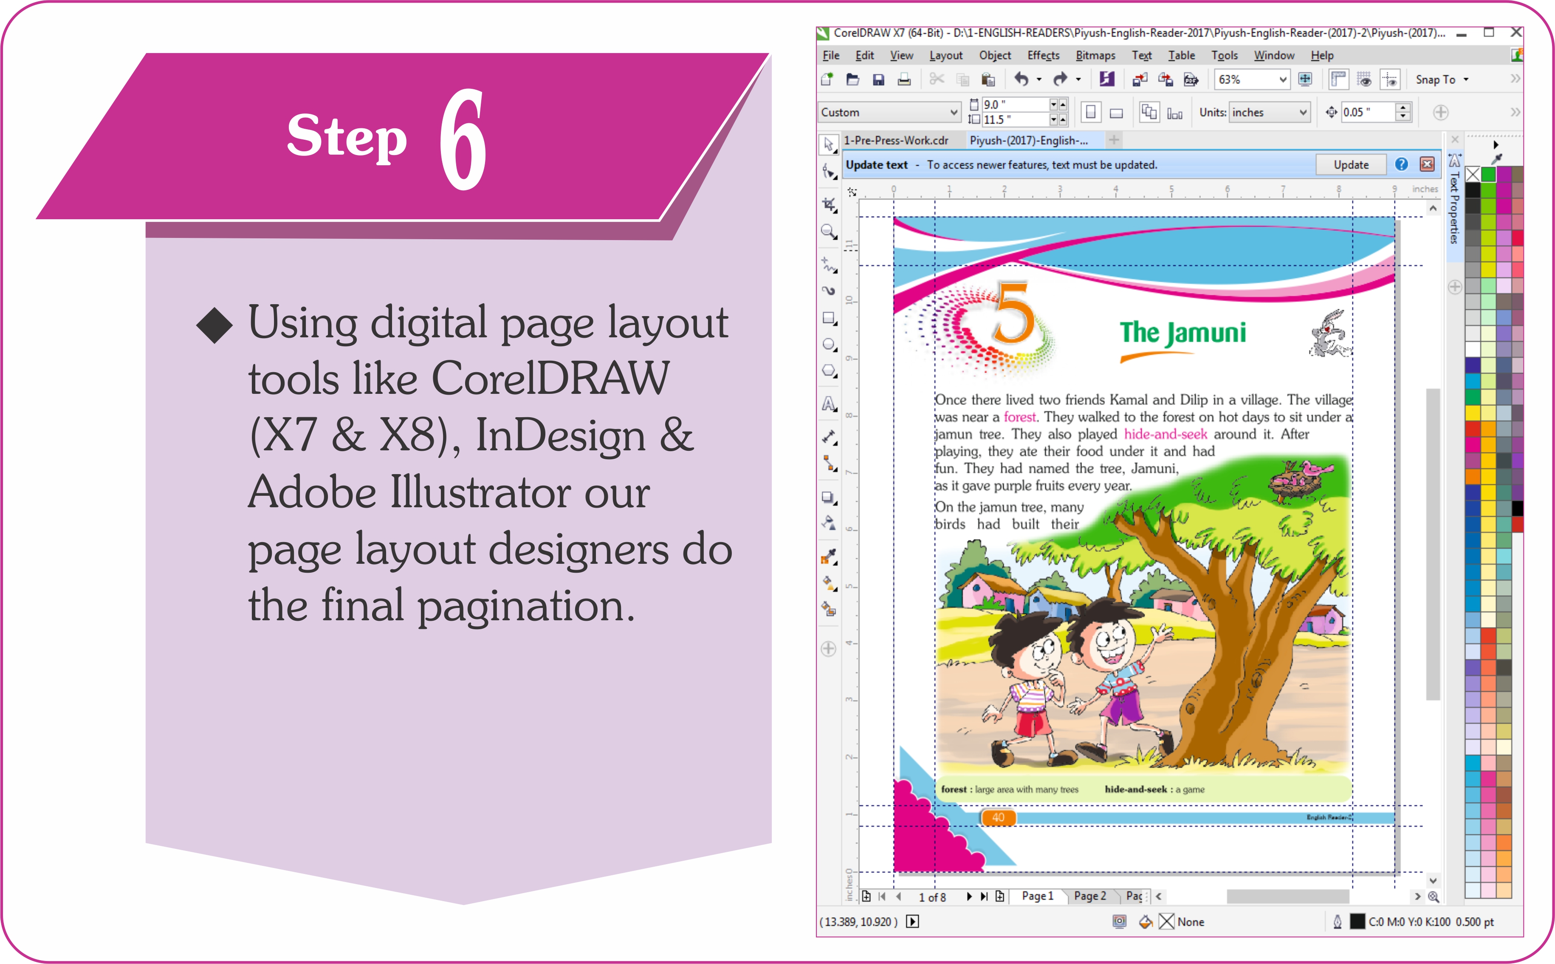Screen dimensions: 1555x964
Task: Pick the green swatch in palette
Action: [1488, 174]
